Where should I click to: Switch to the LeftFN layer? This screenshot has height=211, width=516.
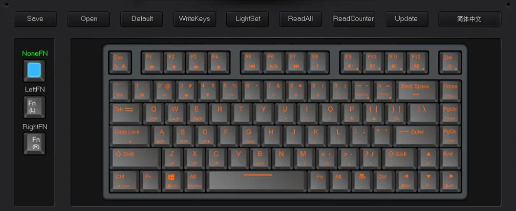[x=34, y=107]
